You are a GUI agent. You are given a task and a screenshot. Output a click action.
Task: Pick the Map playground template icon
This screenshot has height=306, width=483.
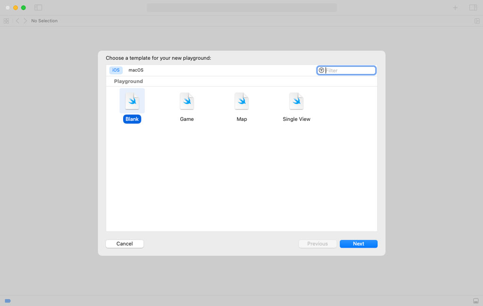click(x=241, y=101)
